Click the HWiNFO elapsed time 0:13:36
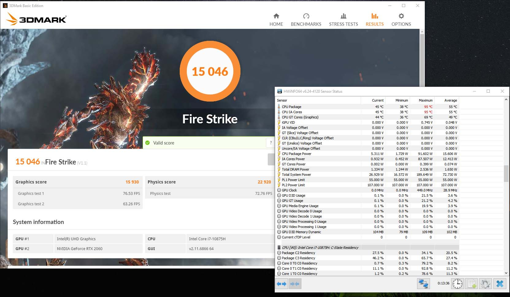510x297 pixels. [x=443, y=283]
